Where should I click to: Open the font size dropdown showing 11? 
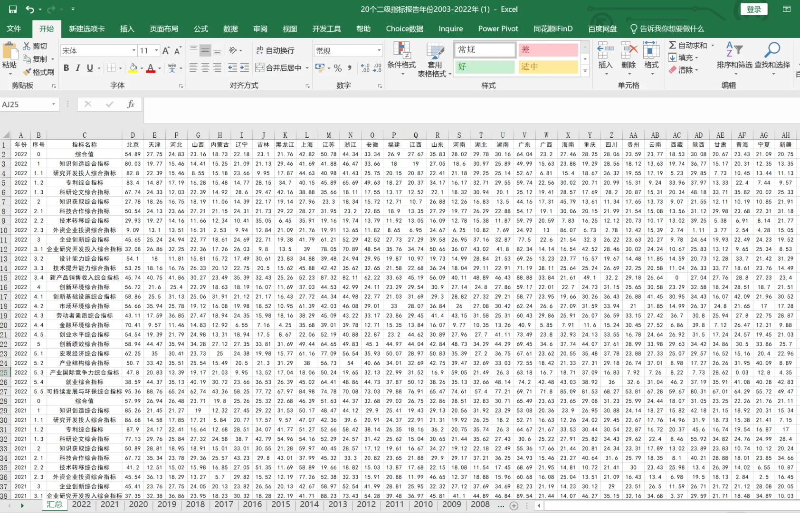[156, 51]
